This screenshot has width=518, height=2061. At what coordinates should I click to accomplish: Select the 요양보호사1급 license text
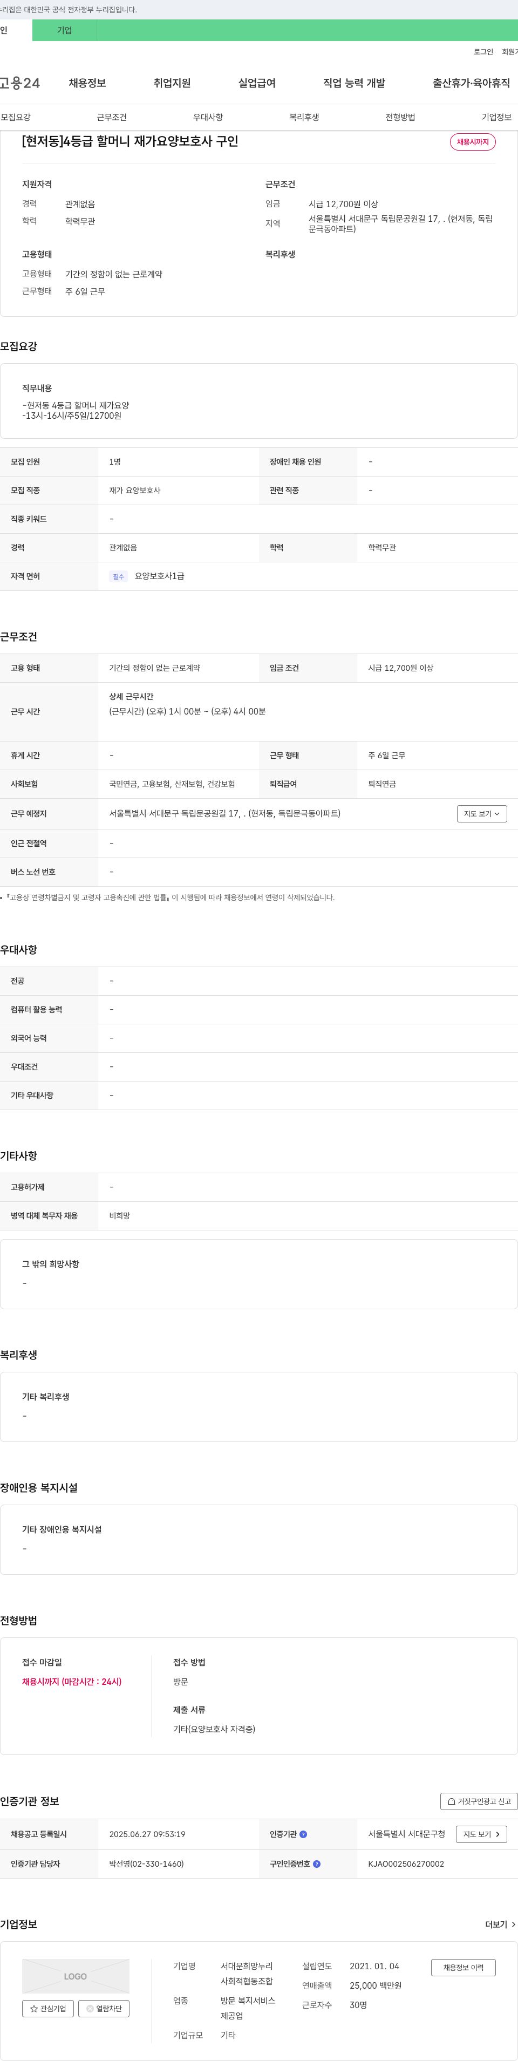pos(159,577)
